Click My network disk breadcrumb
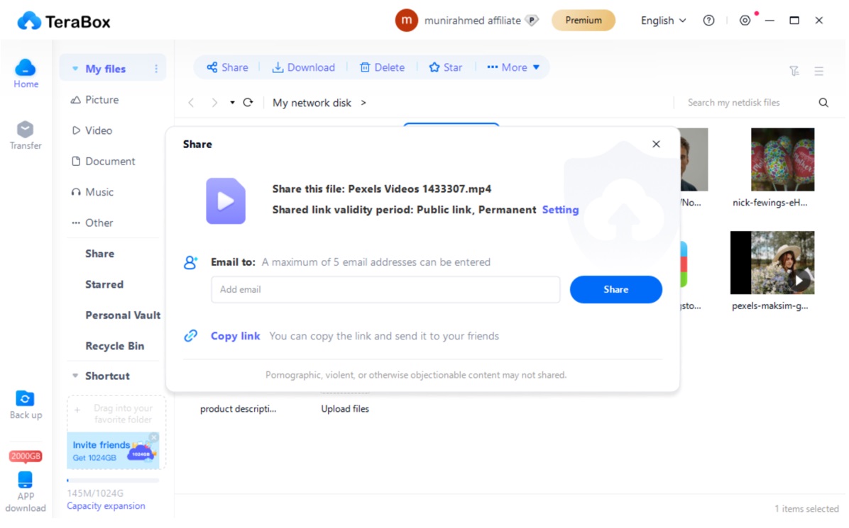 click(312, 103)
